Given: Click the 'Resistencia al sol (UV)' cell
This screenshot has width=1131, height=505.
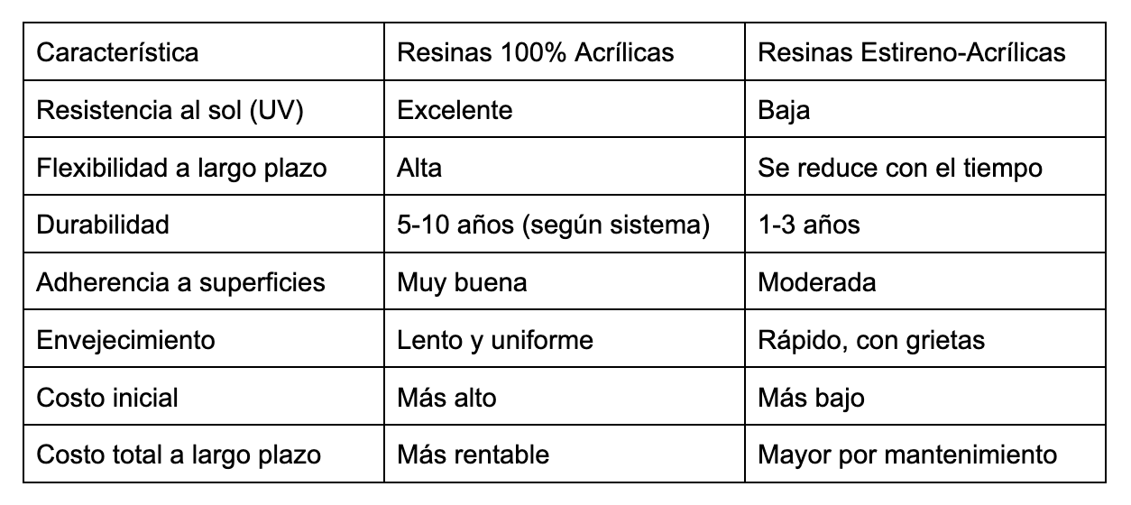Looking at the screenshot, I should tap(204, 109).
